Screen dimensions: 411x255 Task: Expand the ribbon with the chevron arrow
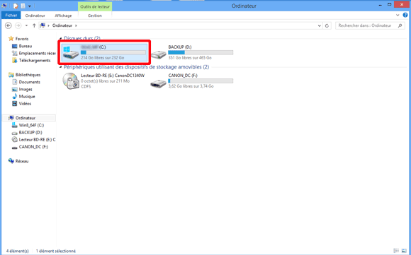(398, 16)
